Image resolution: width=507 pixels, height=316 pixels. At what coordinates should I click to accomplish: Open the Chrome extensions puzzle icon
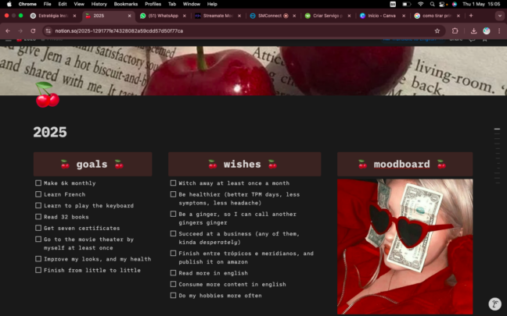[x=455, y=31]
